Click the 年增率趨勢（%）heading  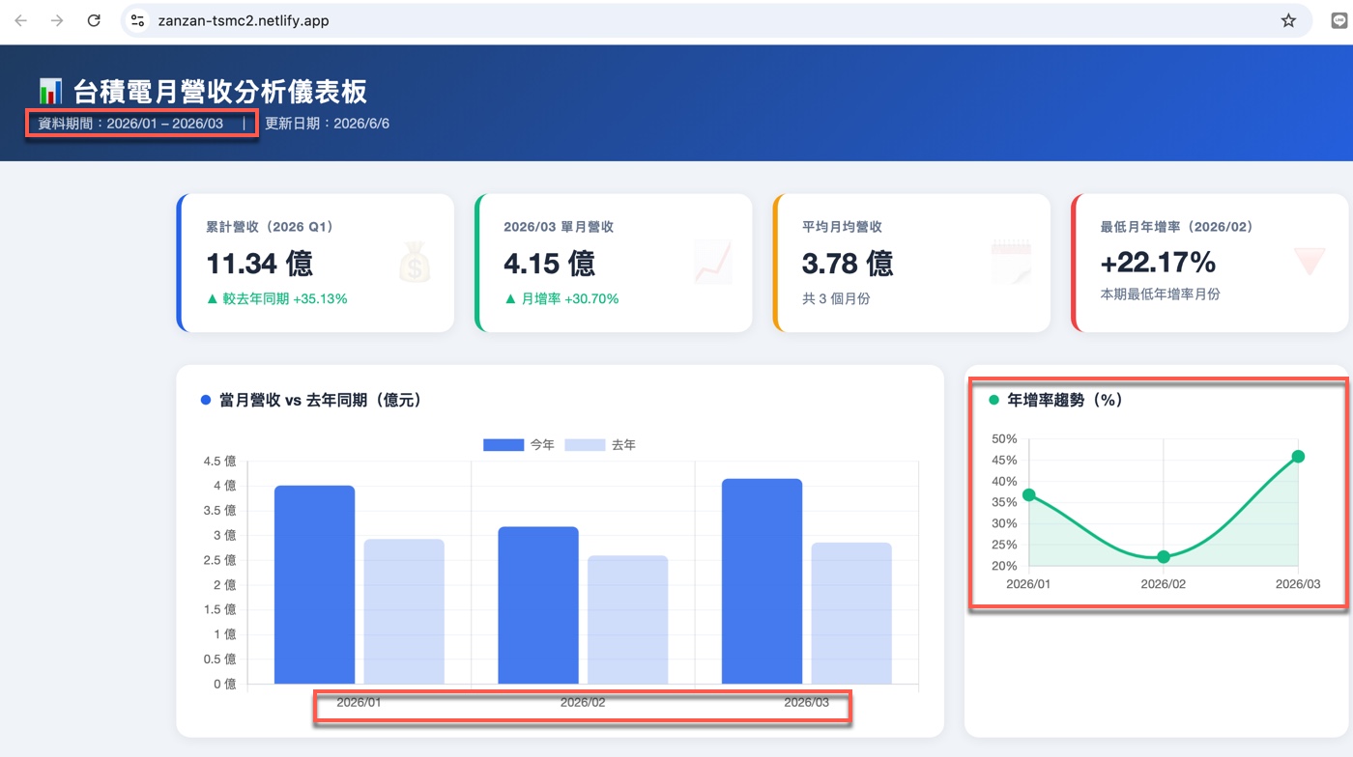pos(1065,400)
